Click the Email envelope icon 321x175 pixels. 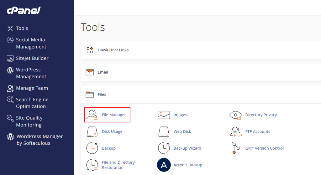point(90,72)
